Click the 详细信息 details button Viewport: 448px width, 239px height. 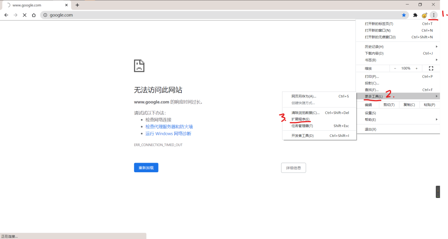click(x=293, y=168)
